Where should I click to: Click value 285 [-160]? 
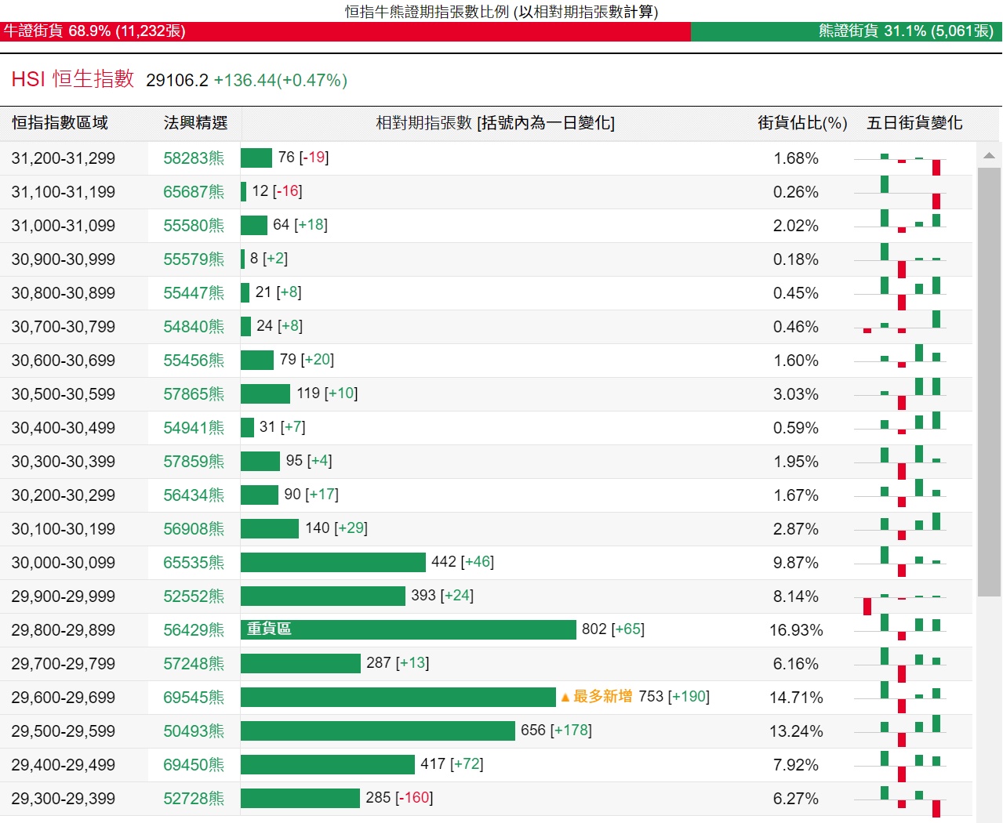point(399,798)
